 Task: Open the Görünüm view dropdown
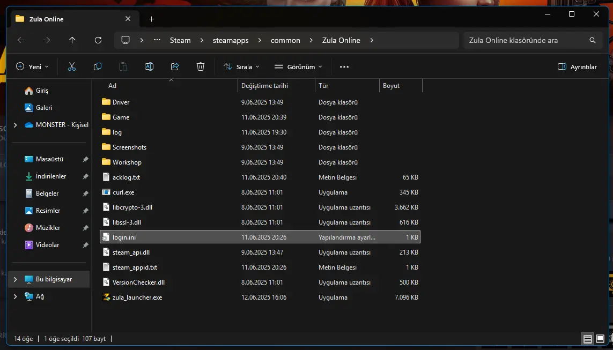click(x=298, y=67)
